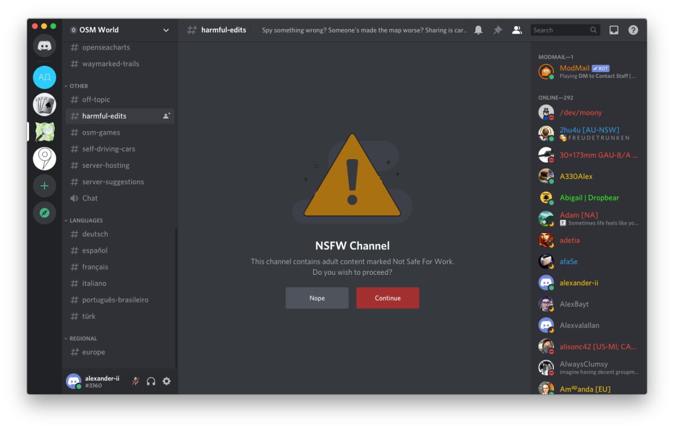Viewport: 674px width, 430px height.
Task: Open /dev/moony member profile
Action: [589, 113]
